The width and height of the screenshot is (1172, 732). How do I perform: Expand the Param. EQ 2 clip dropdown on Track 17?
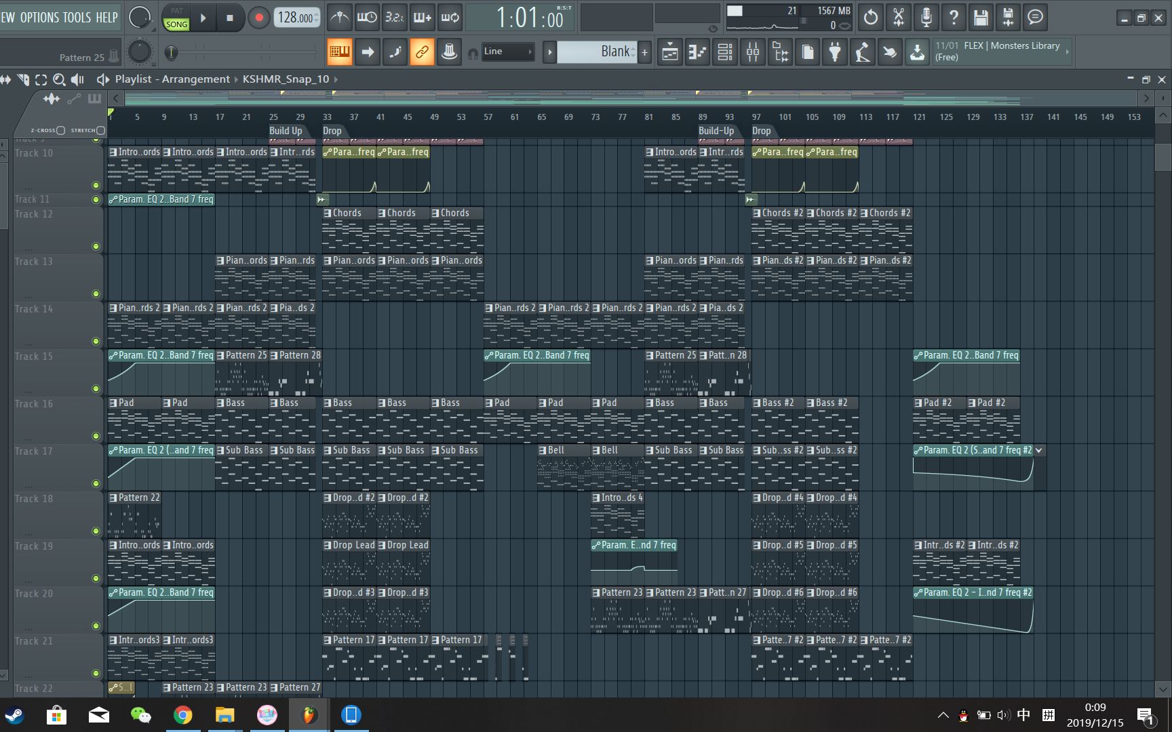(x=1039, y=449)
